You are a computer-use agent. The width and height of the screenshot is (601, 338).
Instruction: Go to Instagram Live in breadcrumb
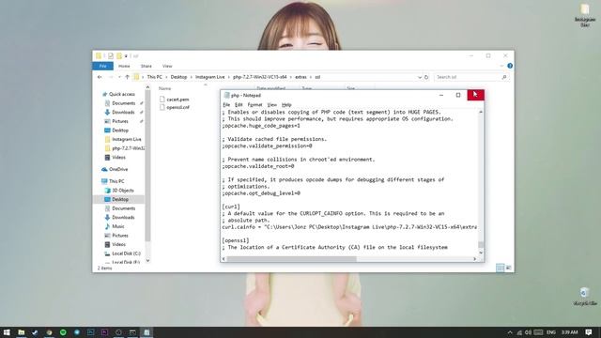pyautogui.click(x=209, y=77)
